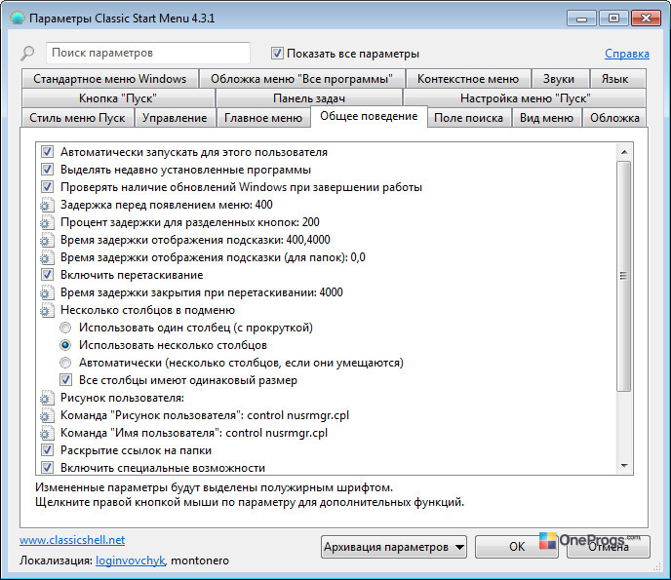
Task: Open the Обложка tab
Action: pos(614,118)
